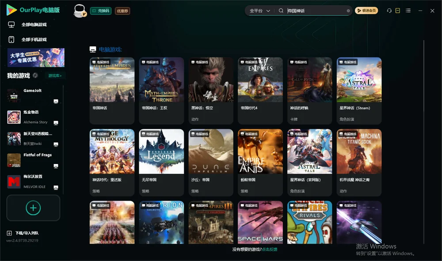Open the yellow mini-mode window icon
The width and height of the screenshot is (442, 261).
tap(398, 11)
